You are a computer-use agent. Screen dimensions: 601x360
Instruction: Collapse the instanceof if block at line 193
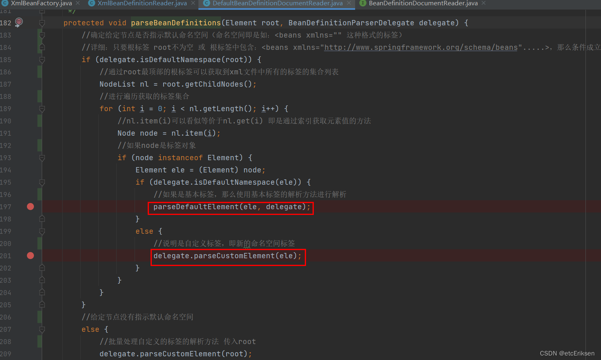pyautogui.click(x=42, y=158)
